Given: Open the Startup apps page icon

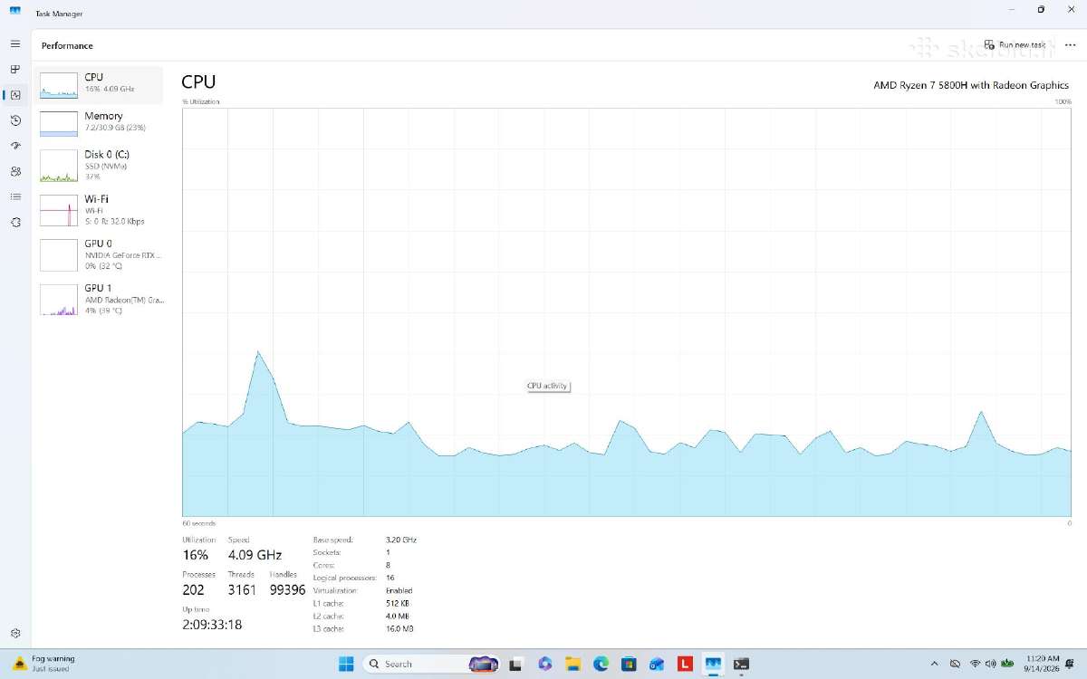Looking at the screenshot, I should (x=15, y=145).
